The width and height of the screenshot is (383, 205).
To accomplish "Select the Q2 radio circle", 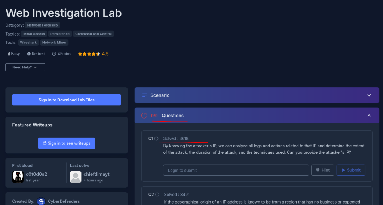I will point(157,195).
